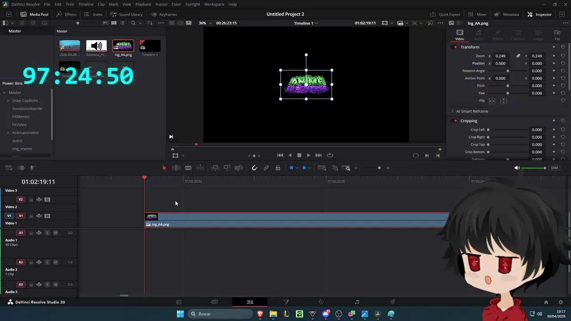Image resolution: width=571 pixels, height=321 pixels.
Task: Reset the Transform section
Action: point(563,47)
